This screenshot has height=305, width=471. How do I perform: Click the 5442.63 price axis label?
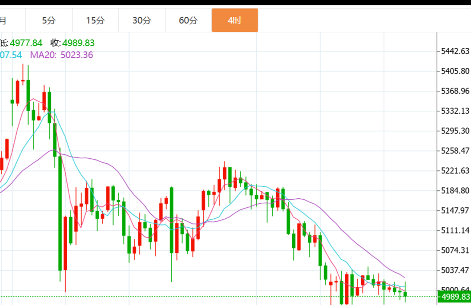[455, 51]
